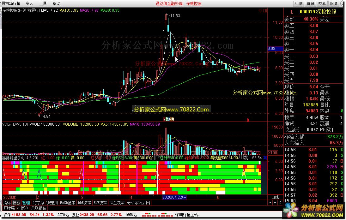
Task: Click the 卖一 price 8.04
Action: 313,50
